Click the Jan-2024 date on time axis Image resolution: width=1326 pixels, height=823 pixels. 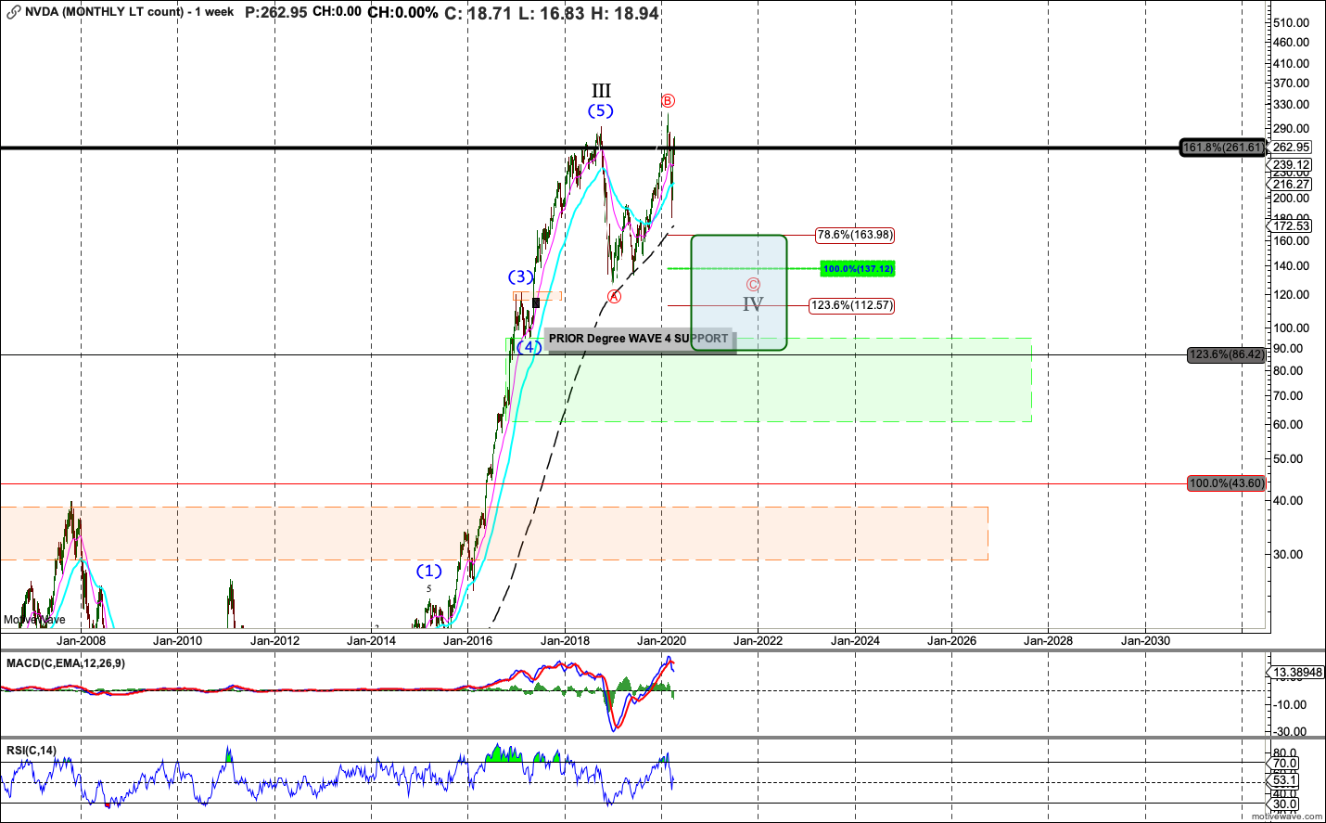(855, 640)
